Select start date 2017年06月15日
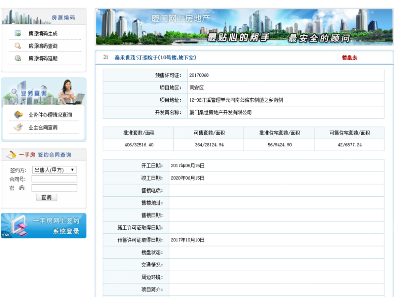396x297 pixels. (187, 166)
